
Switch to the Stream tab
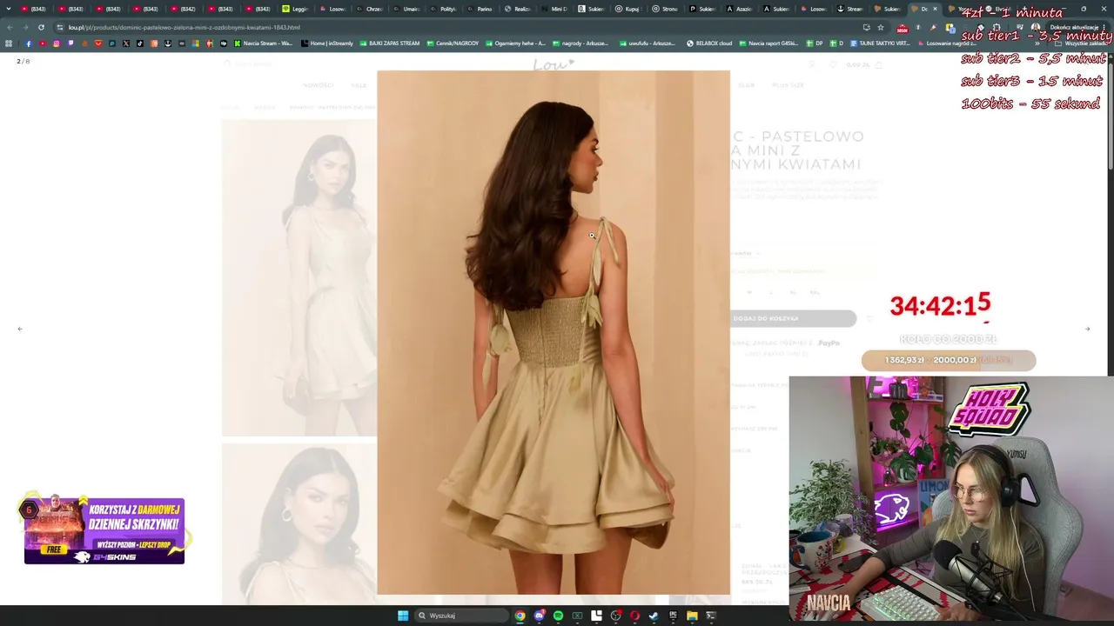pyautogui.click(x=851, y=9)
